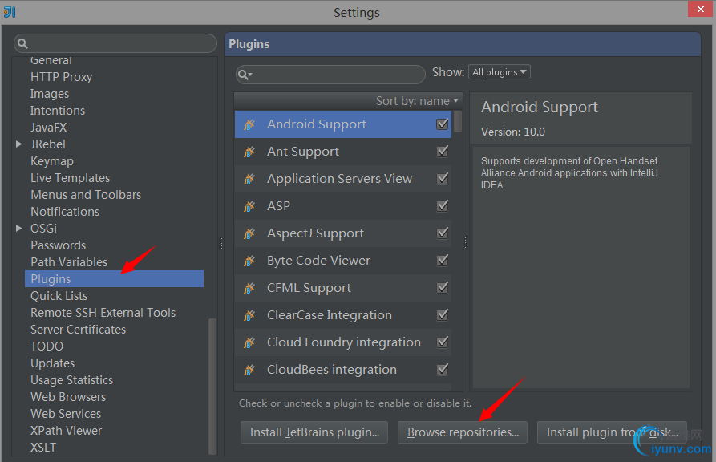The image size is (716, 462).
Task: Open XPath Viewer settings
Action: [x=67, y=431]
